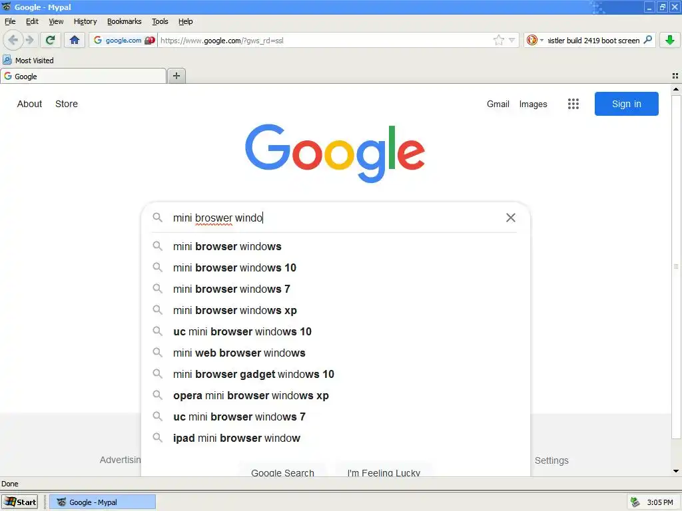682x511 pixels.
Task: Open the History menu
Action: tap(85, 21)
